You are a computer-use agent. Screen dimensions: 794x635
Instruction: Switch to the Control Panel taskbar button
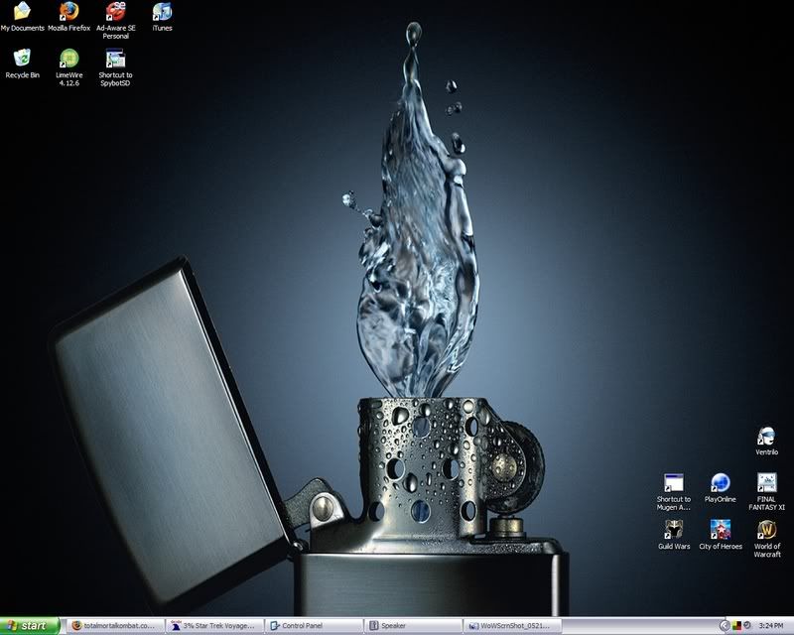click(315, 626)
